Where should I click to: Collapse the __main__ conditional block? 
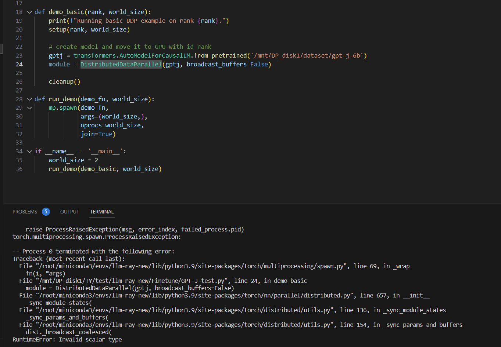pyautogui.click(x=29, y=151)
